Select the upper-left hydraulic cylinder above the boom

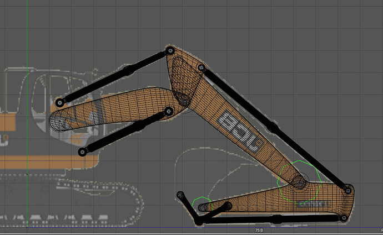click(115, 77)
